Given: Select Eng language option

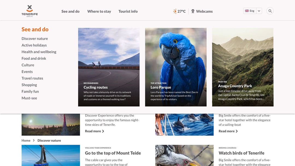Looking at the screenshot, I should click(252, 11).
